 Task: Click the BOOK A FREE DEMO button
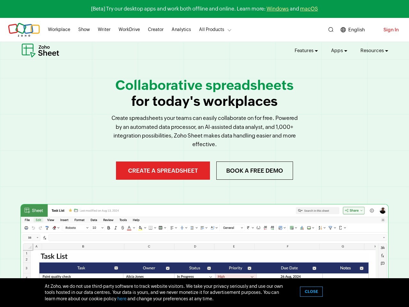coord(255,170)
